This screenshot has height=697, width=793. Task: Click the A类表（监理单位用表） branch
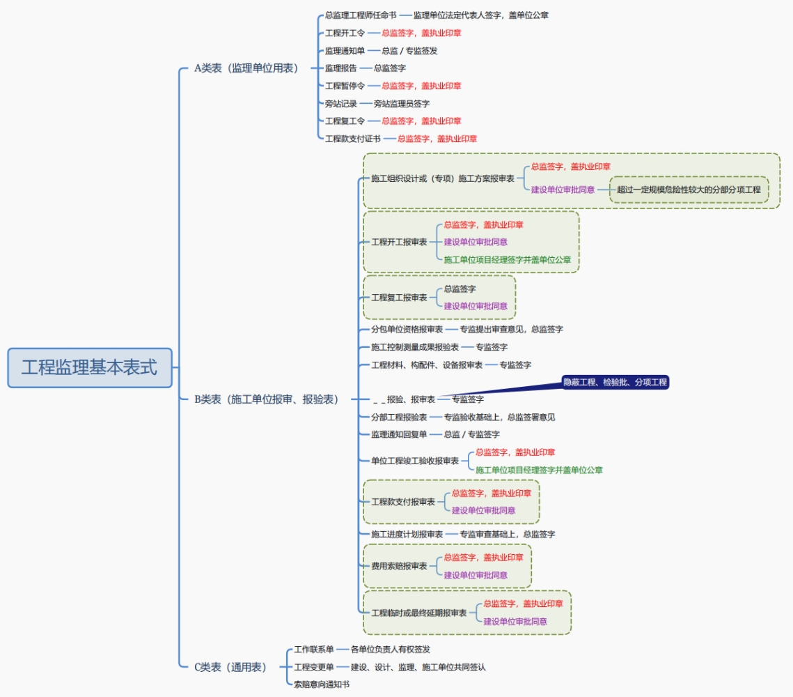[x=246, y=68]
